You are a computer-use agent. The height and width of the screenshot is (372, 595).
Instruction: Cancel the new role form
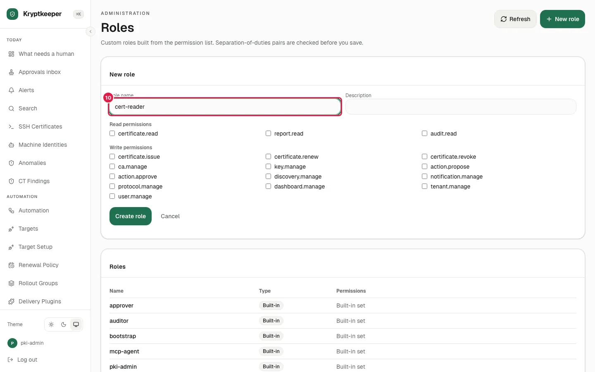point(170,216)
